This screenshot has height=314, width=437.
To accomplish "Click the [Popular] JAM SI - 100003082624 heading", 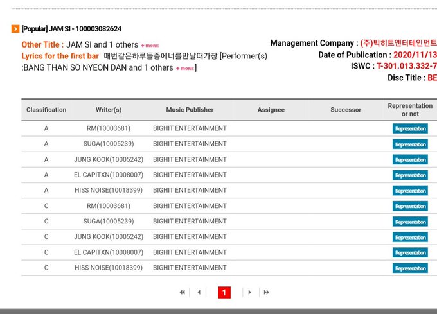I will pos(71,29).
